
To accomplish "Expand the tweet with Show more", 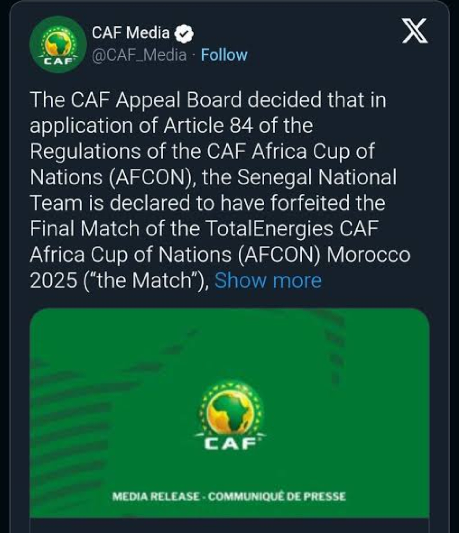I will (268, 281).
